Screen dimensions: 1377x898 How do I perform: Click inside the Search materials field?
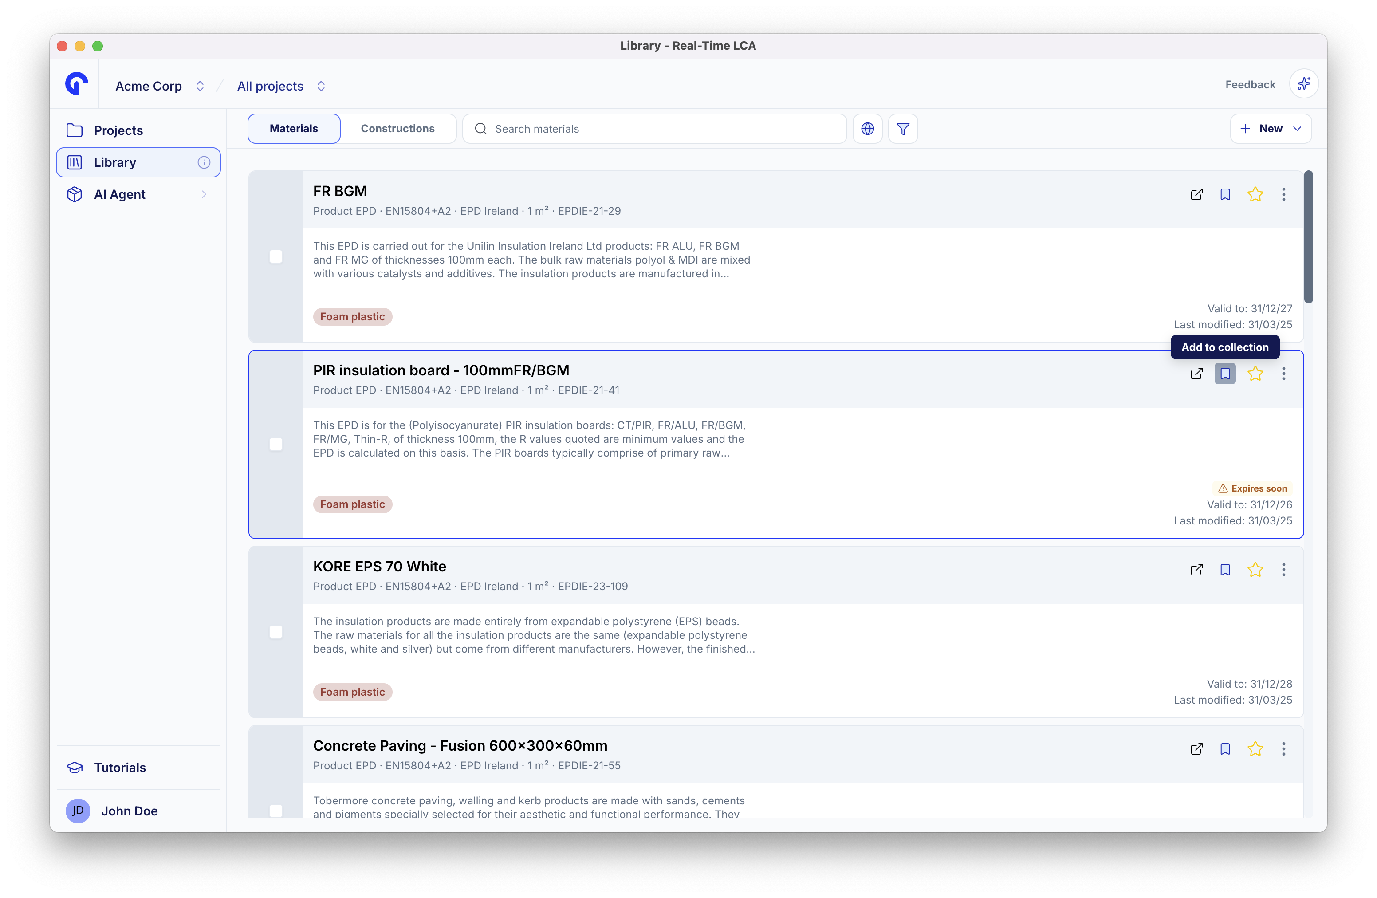(654, 129)
